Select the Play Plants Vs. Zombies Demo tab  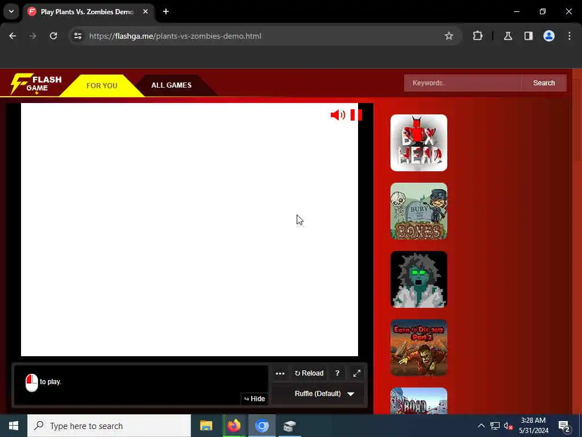87,12
